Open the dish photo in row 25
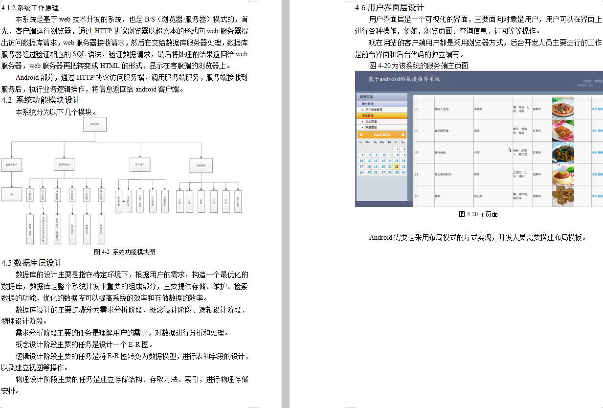603x408 pixels. [563, 152]
